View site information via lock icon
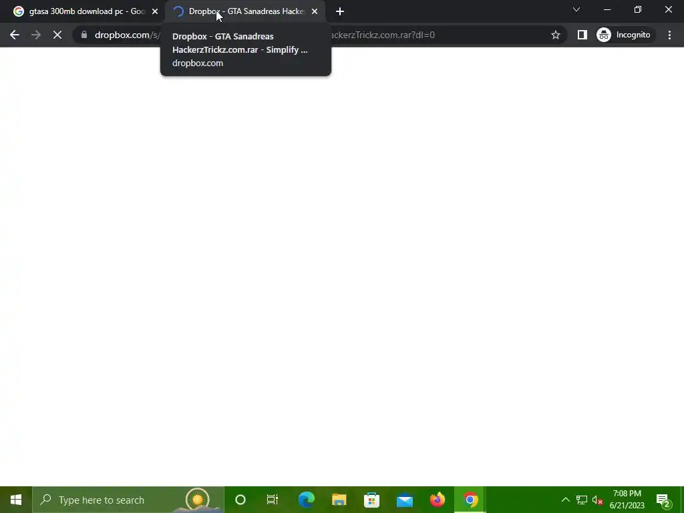 tap(84, 35)
